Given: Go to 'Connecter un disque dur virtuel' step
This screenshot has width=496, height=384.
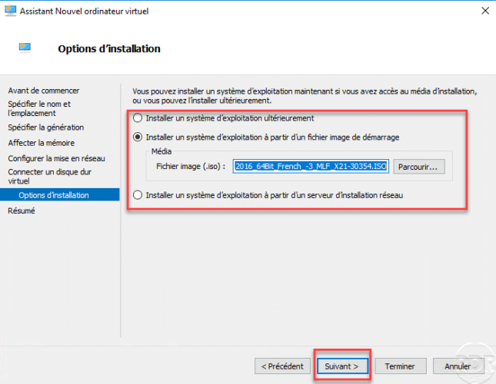Looking at the screenshot, I should 50,177.
